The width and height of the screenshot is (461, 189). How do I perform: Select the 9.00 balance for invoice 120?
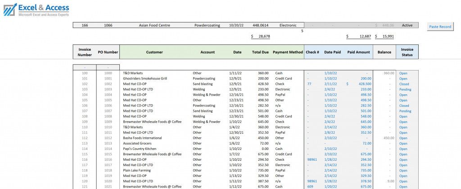[x=391, y=181]
